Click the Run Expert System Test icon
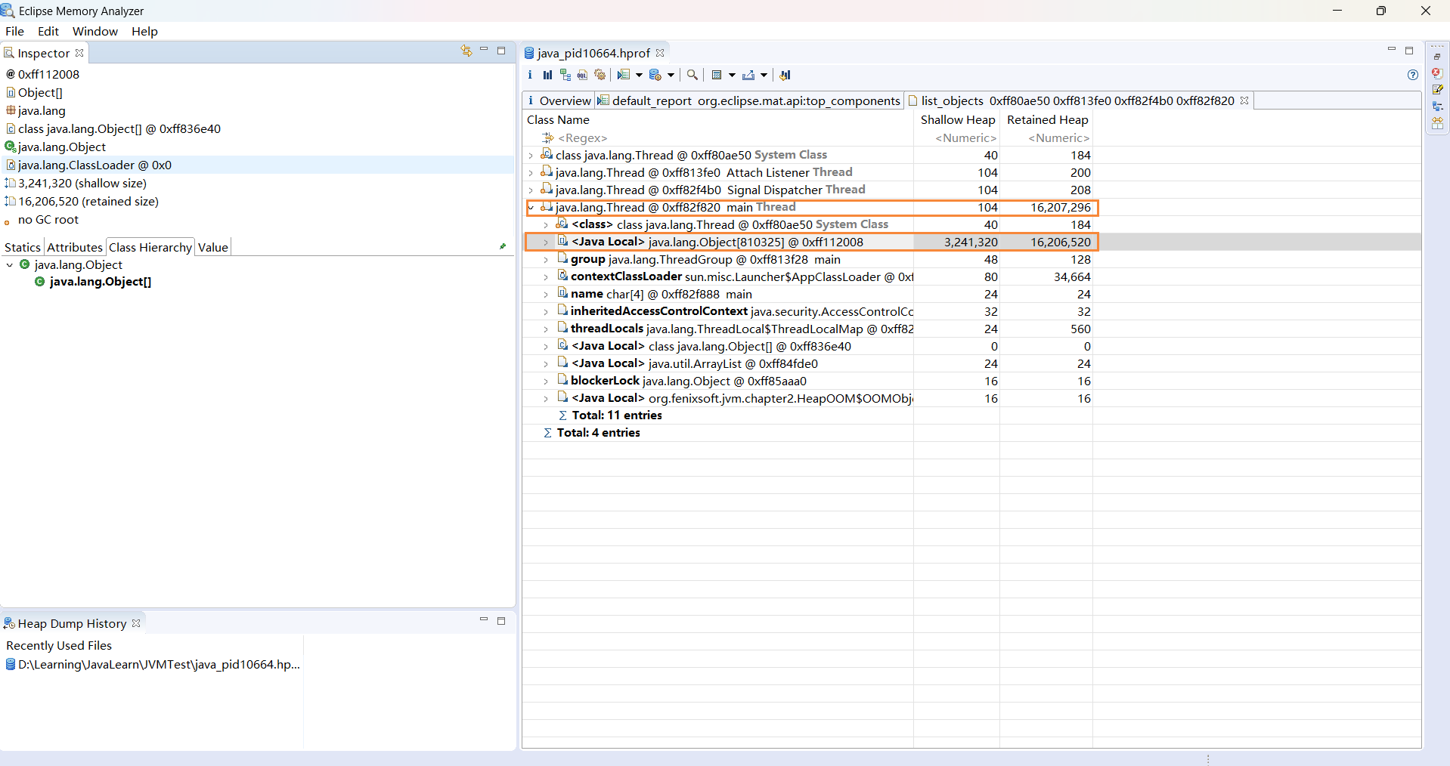1450x766 pixels. click(x=624, y=75)
